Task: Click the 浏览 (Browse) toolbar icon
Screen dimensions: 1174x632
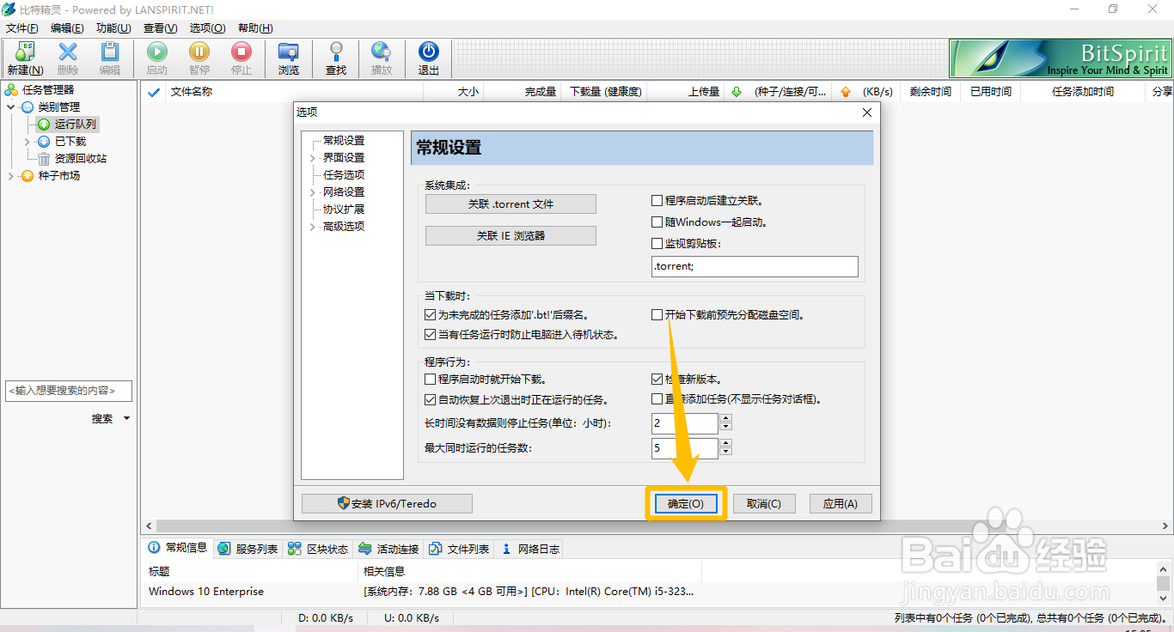Action: point(289,58)
